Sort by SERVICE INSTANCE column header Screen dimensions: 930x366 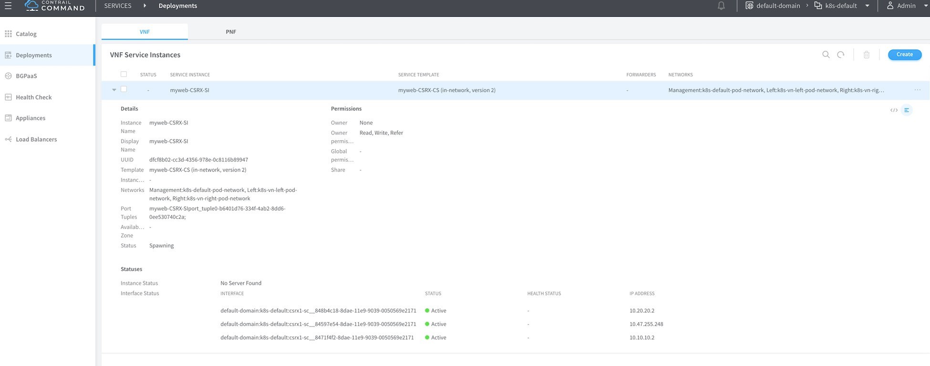point(190,74)
